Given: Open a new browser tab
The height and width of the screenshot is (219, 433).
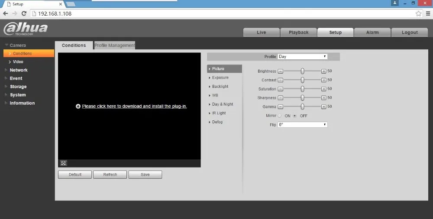Looking at the screenshot, I should point(71,4).
